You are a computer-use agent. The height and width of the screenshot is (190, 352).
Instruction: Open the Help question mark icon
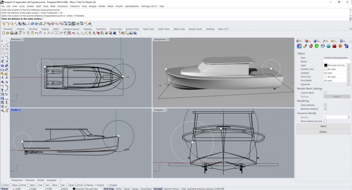pos(136,33)
